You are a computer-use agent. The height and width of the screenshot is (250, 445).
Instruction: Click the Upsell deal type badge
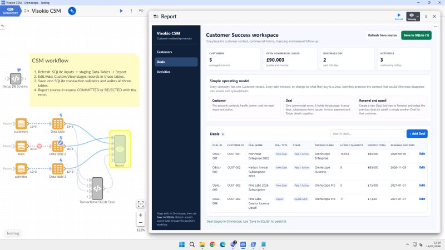pyautogui.click(x=280, y=199)
